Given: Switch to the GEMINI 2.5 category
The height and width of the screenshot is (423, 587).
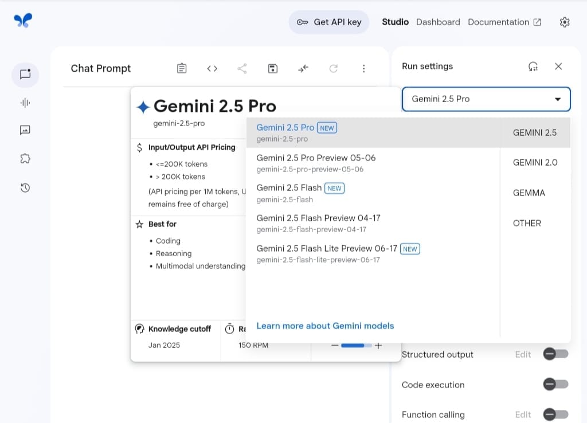Looking at the screenshot, I should point(535,132).
